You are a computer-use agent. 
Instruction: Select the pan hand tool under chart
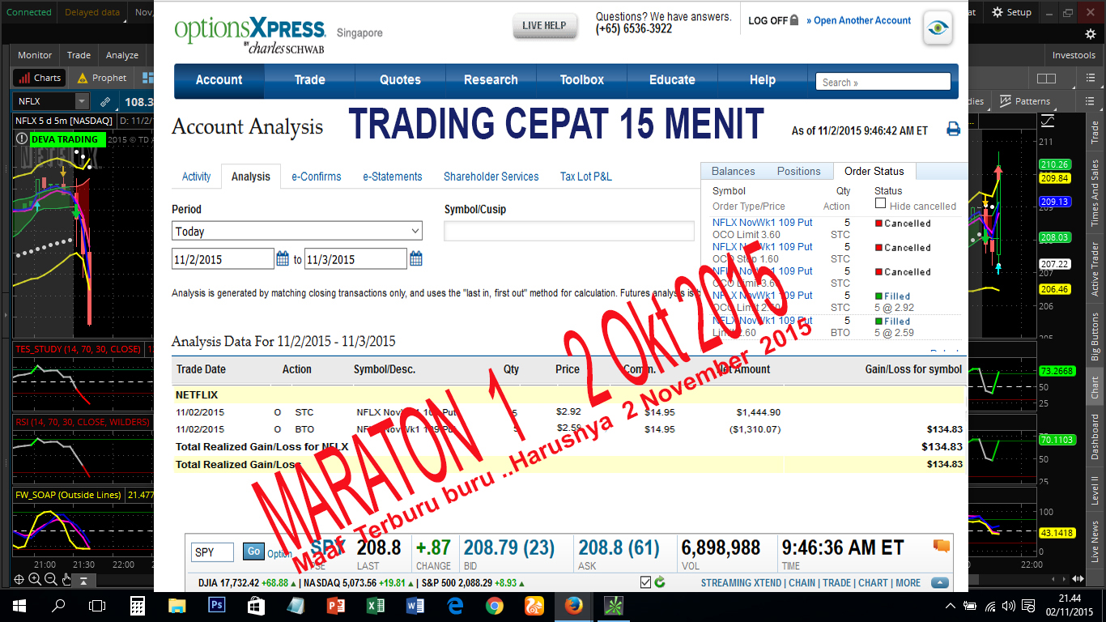pos(66,579)
